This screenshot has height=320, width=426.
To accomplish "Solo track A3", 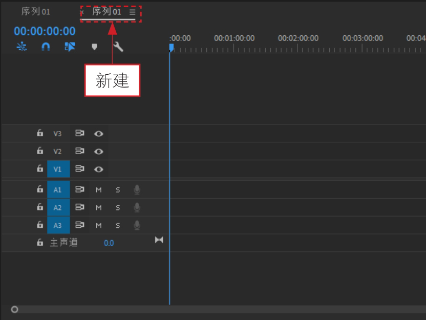I will pos(118,225).
